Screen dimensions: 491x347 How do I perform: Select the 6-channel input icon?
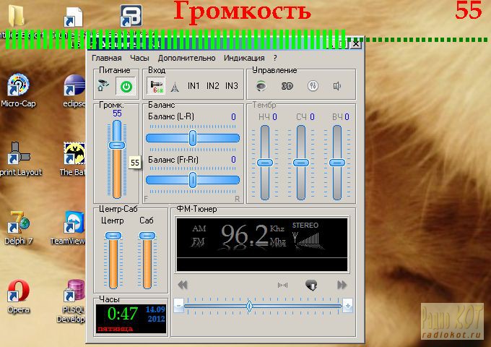pos(155,86)
